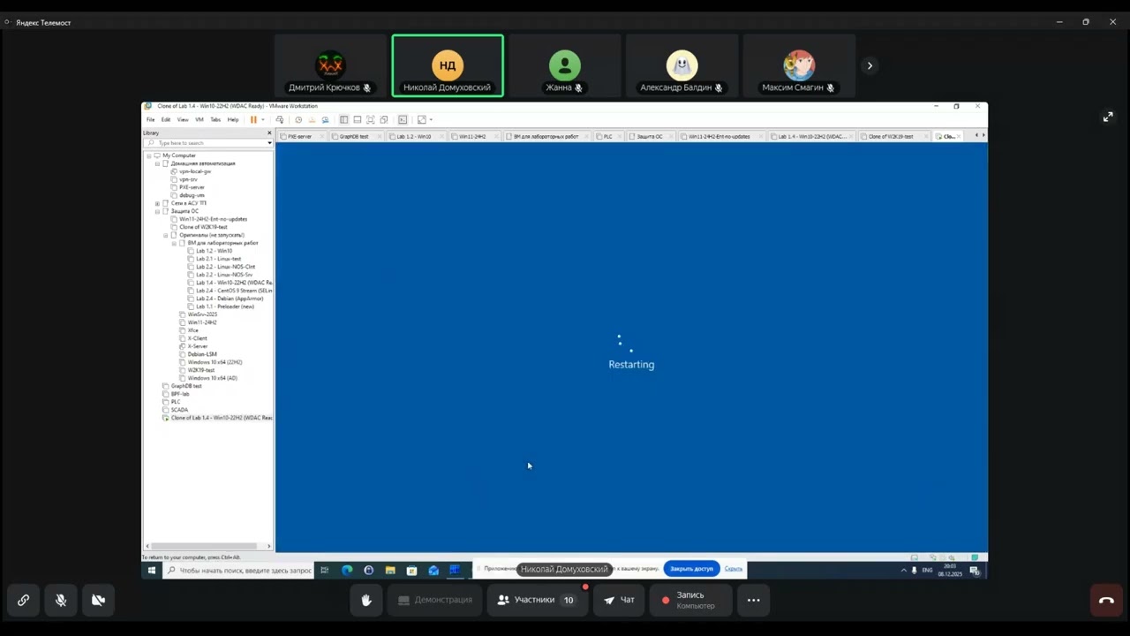Image resolution: width=1130 pixels, height=636 pixels.
Task: Select Lab 2.4 - Debian (AppArmor) VM
Action: coord(230,299)
